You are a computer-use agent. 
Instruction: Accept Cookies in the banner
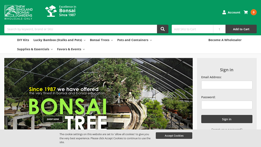click(x=174, y=136)
